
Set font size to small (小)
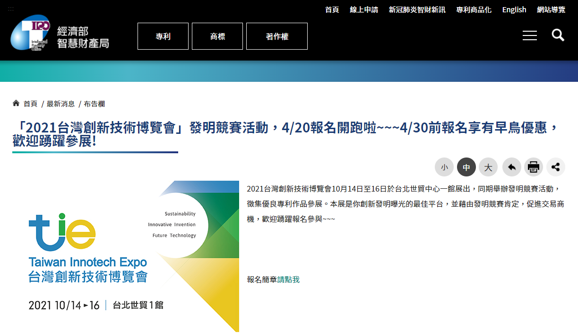tap(444, 167)
